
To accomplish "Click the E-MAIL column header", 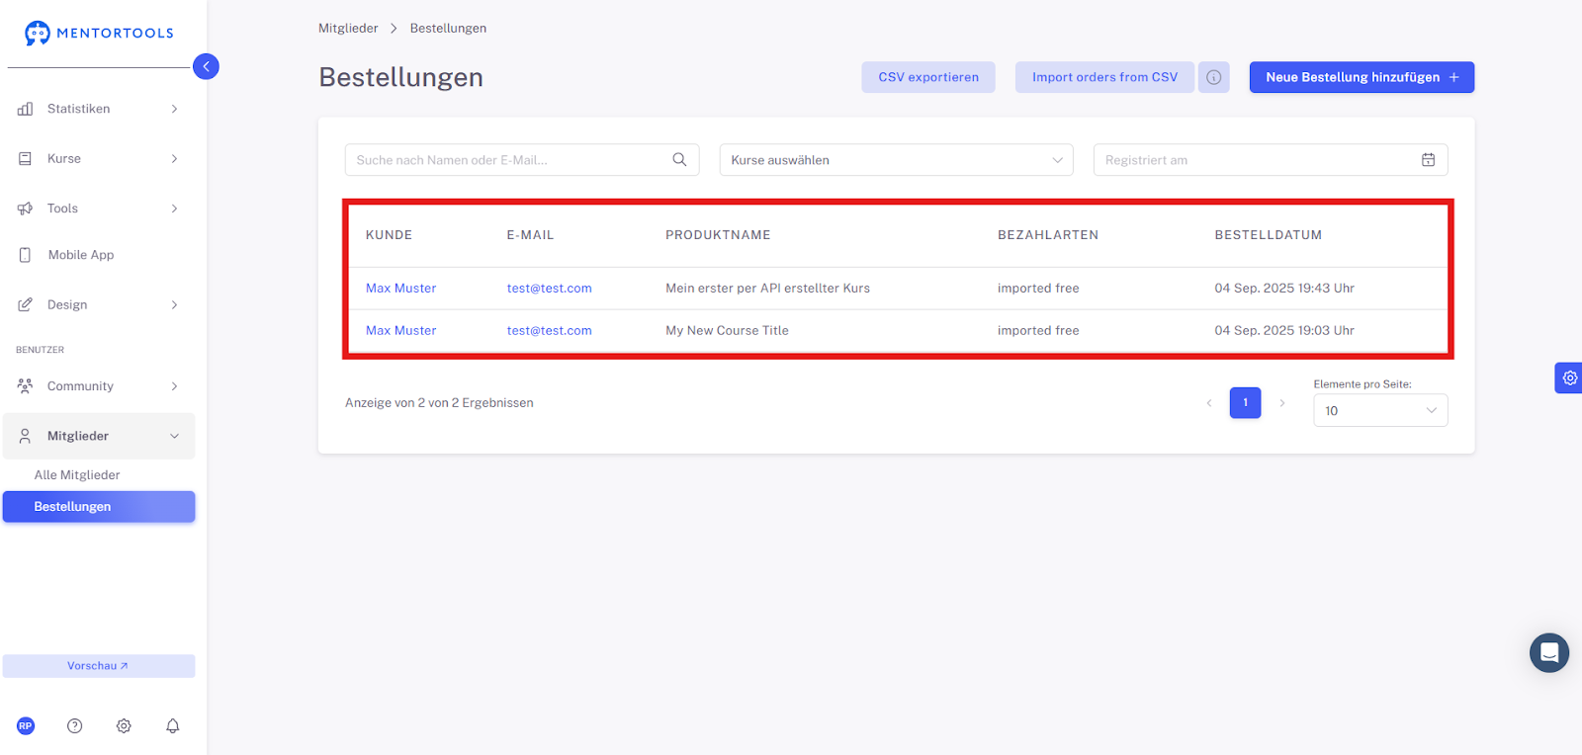I will point(530,235).
